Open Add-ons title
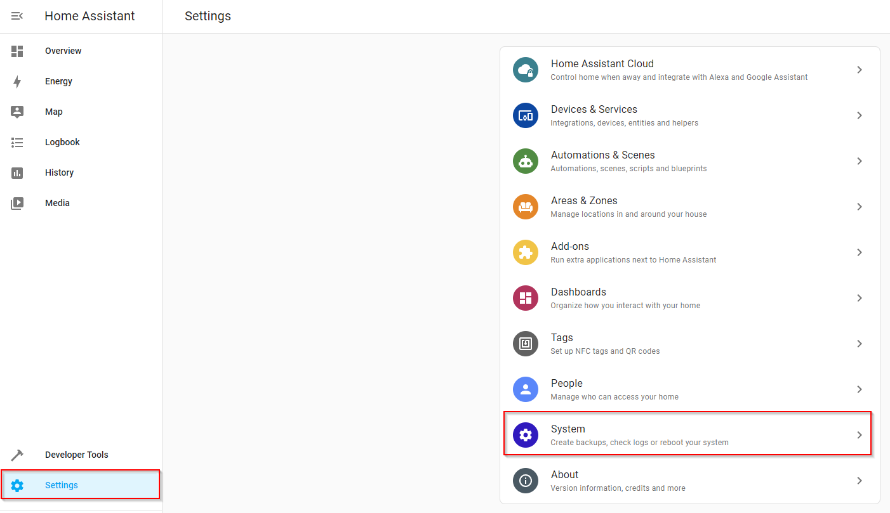This screenshot has width=890, height=513. tap(569, 246)
